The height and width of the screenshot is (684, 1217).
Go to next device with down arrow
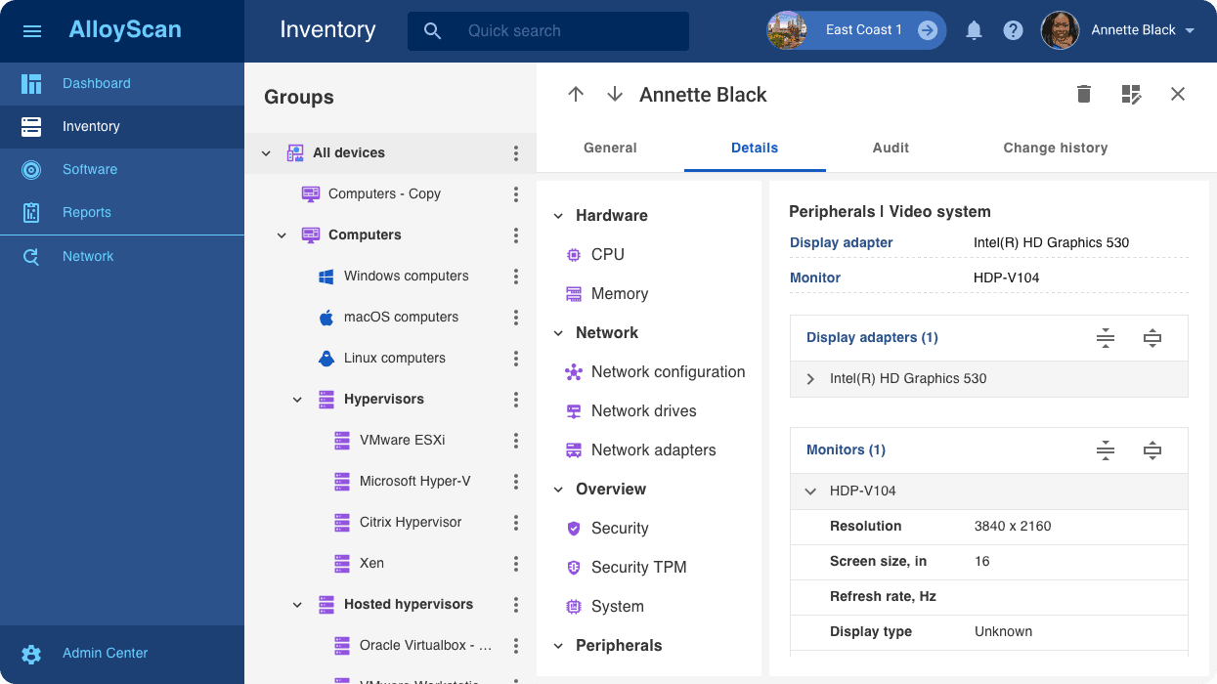coord(615,94)
